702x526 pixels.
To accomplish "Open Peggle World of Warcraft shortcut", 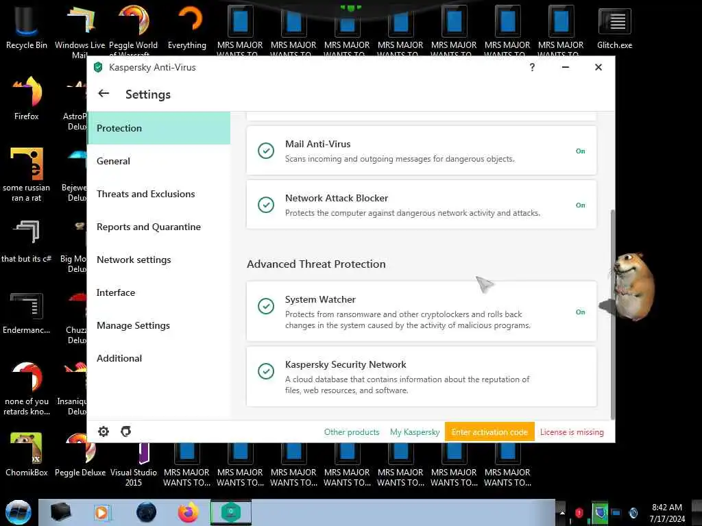I will point(134,27).
